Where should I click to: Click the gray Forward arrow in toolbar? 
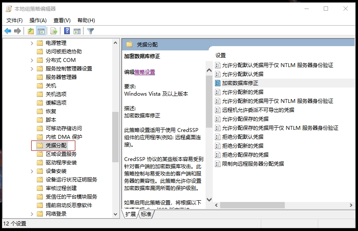coord(18,31)
